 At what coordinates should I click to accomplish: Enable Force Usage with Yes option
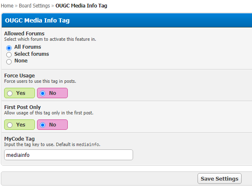coord(10,93)
